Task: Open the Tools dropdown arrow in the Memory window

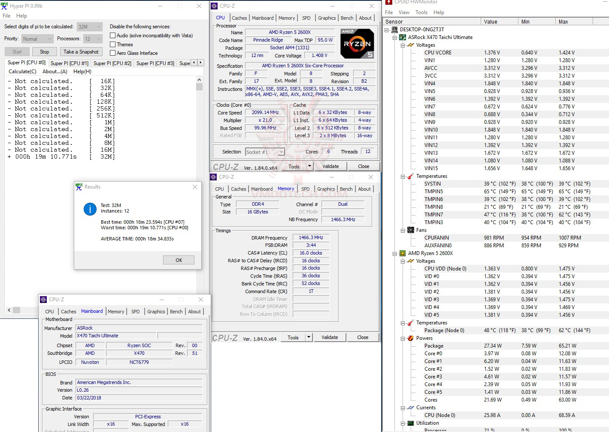Action: point(309,337)
